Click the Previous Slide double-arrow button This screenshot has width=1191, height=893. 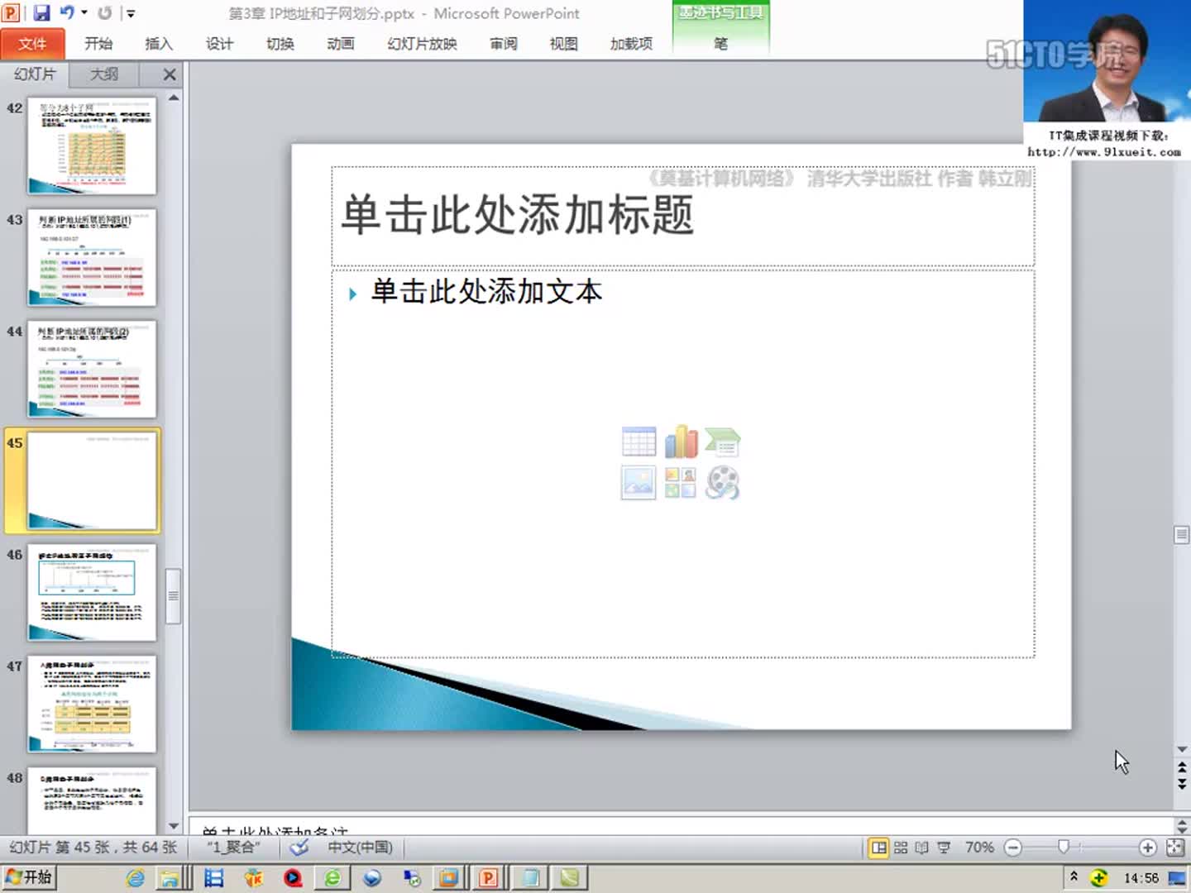pos(1182,768)
